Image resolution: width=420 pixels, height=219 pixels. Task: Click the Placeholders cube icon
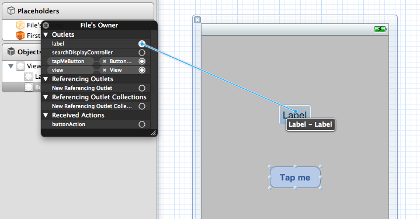[11, 11]
